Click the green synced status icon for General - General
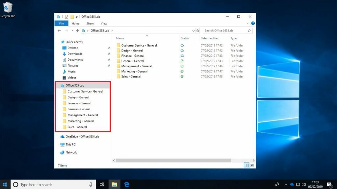The height and width of the screenshot is (189, 337). [182, 61]
